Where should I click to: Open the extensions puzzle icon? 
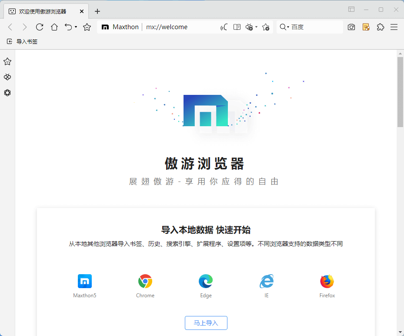coord(380,27)
